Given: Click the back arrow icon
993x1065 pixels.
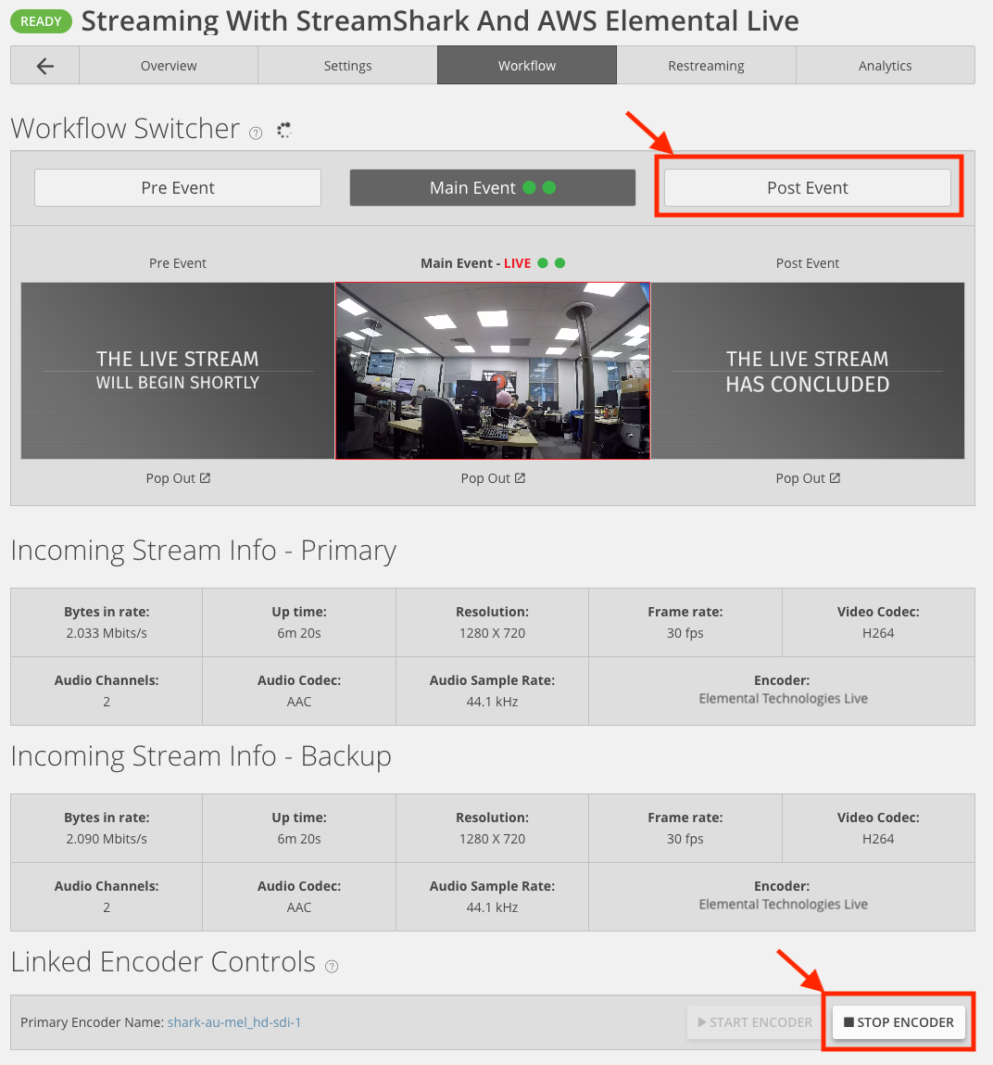Looking at the screenshot, I should coord(44,66).
